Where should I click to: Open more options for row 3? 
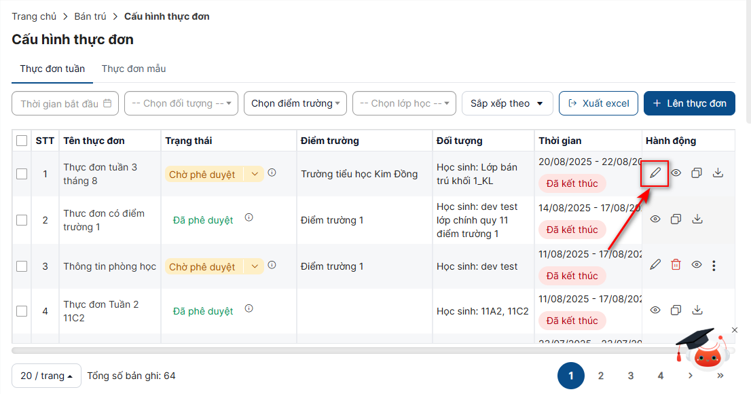(x=714, y=266)
